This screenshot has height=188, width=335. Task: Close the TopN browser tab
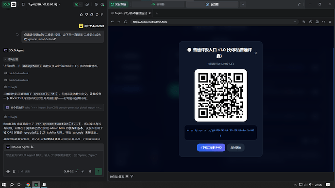coord(150,13)
